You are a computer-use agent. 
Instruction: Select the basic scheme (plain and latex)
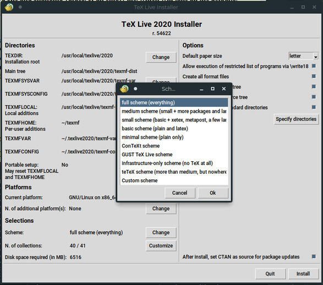click(x=174, y=129)
